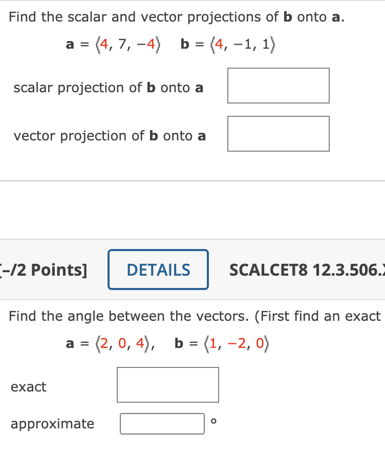Select vector a in the angle problem
Viewport: 385px width, 454px height.
[110, 344]
